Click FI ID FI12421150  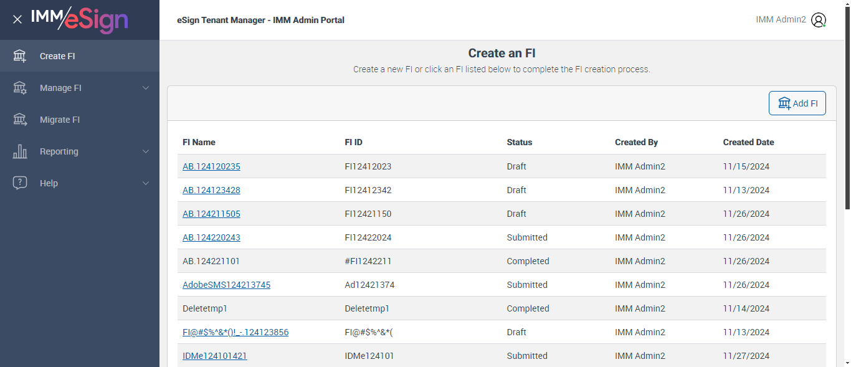(x=368, y=214)
